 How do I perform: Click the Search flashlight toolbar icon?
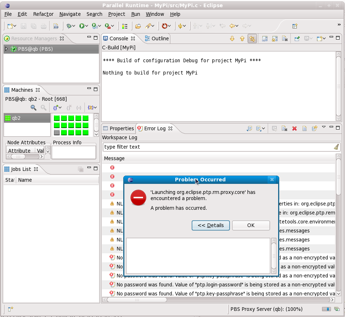coord(148,26)
